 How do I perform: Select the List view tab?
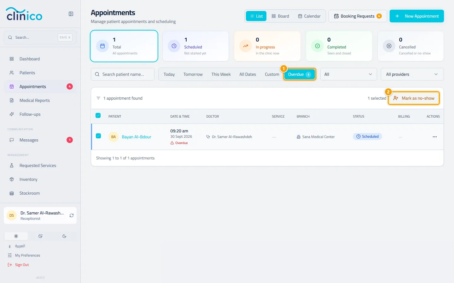tap(256, 16)
